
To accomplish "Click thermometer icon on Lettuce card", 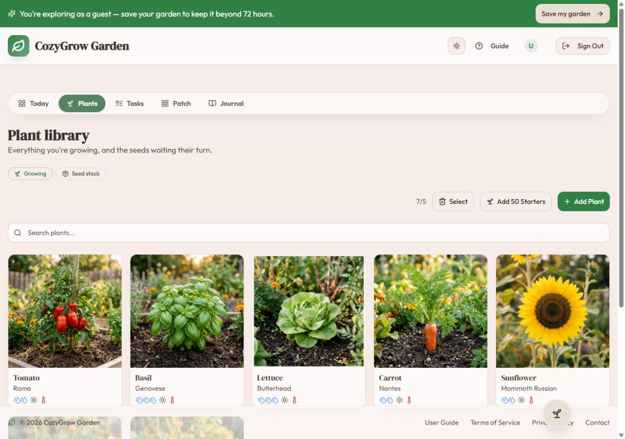I will pos(294,400).
